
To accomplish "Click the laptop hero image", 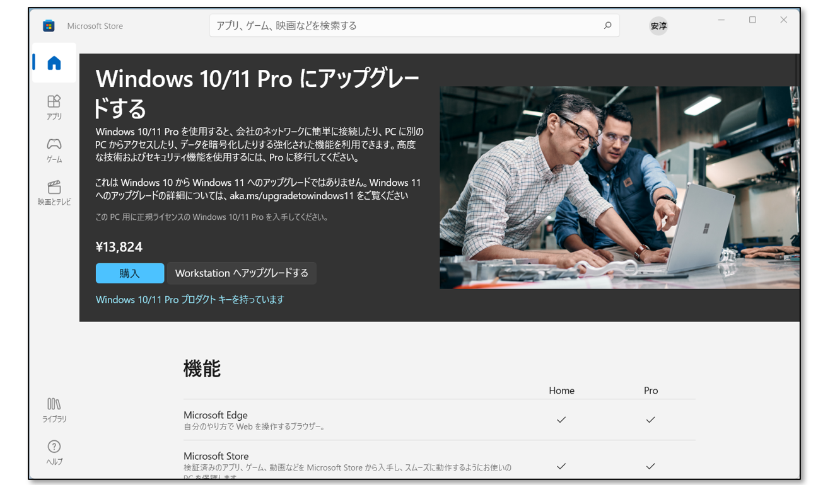I will (619, 188).
